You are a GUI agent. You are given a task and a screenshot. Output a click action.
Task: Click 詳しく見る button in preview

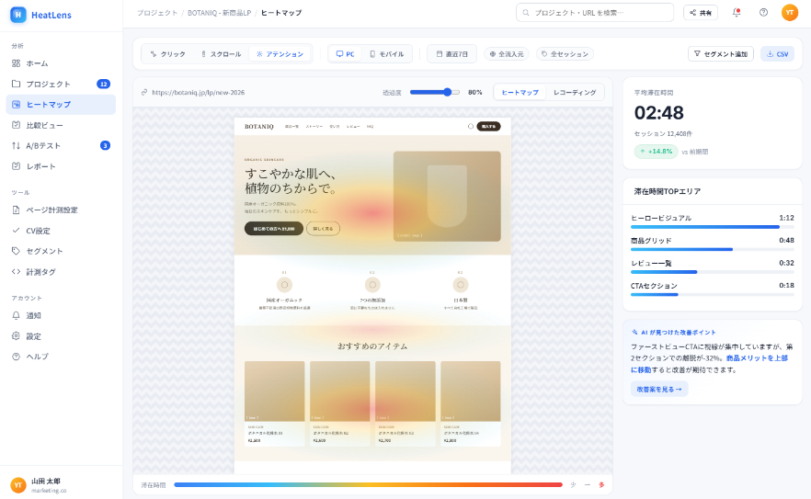(324, 229)
